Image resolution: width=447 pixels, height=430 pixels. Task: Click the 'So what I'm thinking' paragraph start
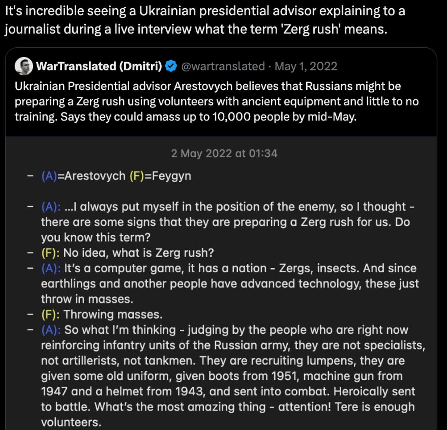120,330
